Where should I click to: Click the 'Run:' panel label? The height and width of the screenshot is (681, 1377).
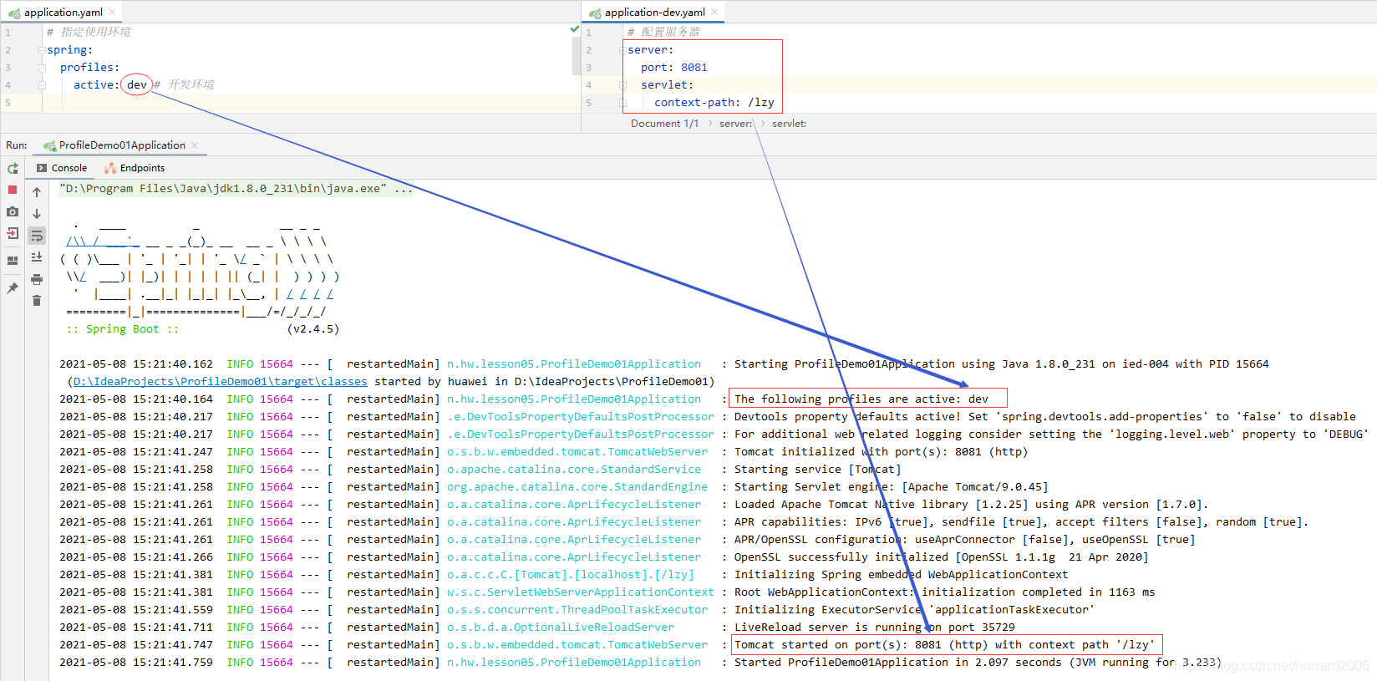click(17, 145)
